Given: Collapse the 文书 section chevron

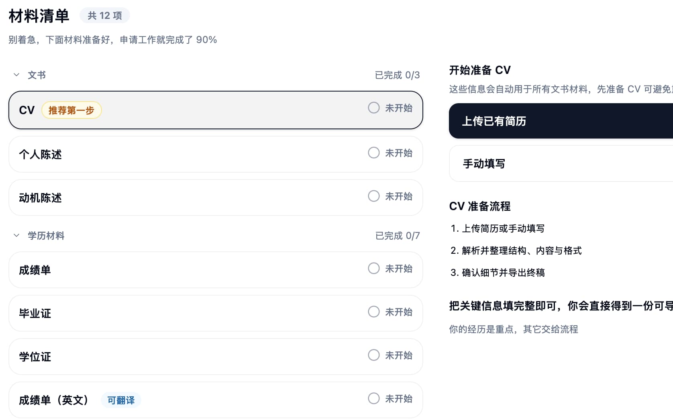Looking at the screenshot, I should (x=16, y=75).
